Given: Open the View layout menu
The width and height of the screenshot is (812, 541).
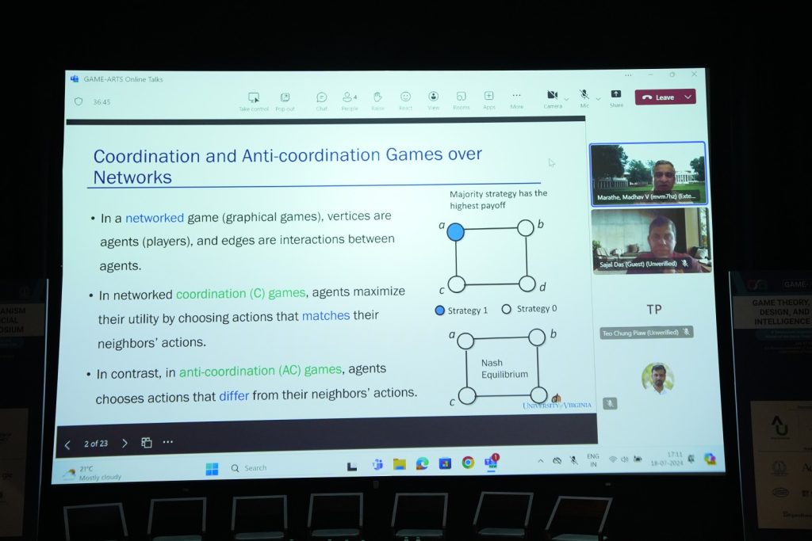Looking at the screenshot, I should click(x=433, y=97).
